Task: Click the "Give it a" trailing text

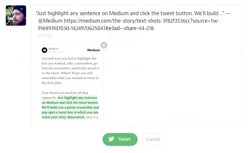Action: tap(93, 117)
